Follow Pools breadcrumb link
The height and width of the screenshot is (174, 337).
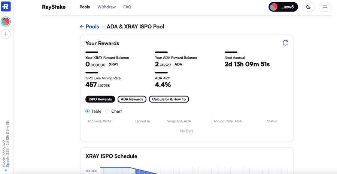click(92, 27)
